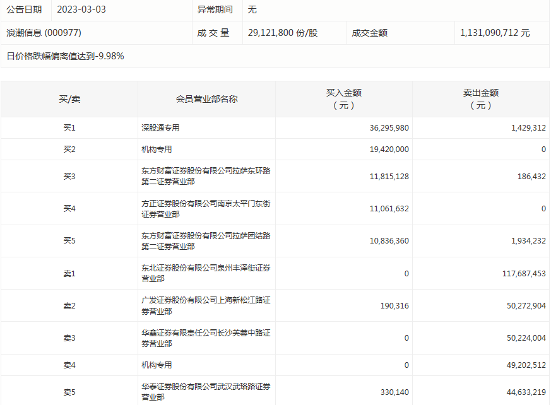The width and height of the screenshot is (551, 405).
Task: Click the 卖出金额（元） column header
Action: point(481,99)
